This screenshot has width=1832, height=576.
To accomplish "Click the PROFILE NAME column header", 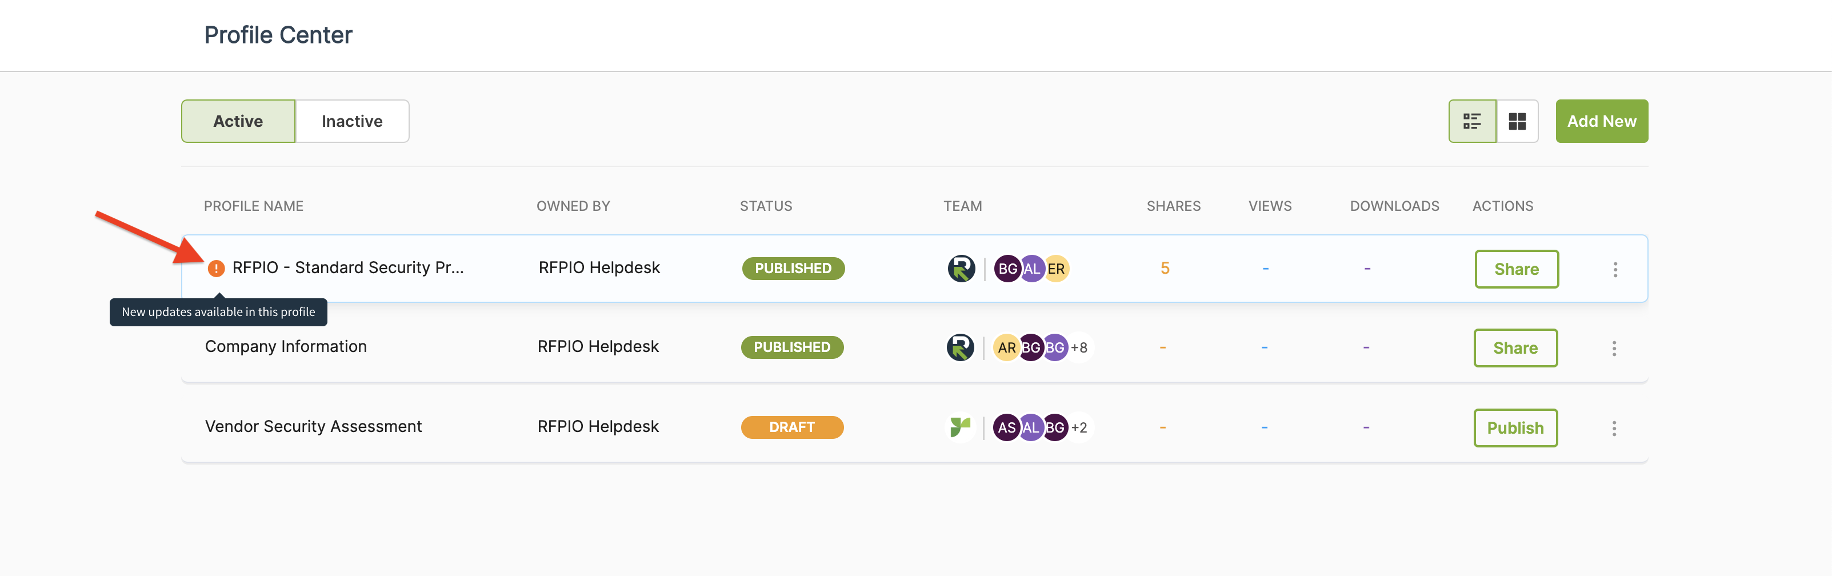I will (254, 206).
